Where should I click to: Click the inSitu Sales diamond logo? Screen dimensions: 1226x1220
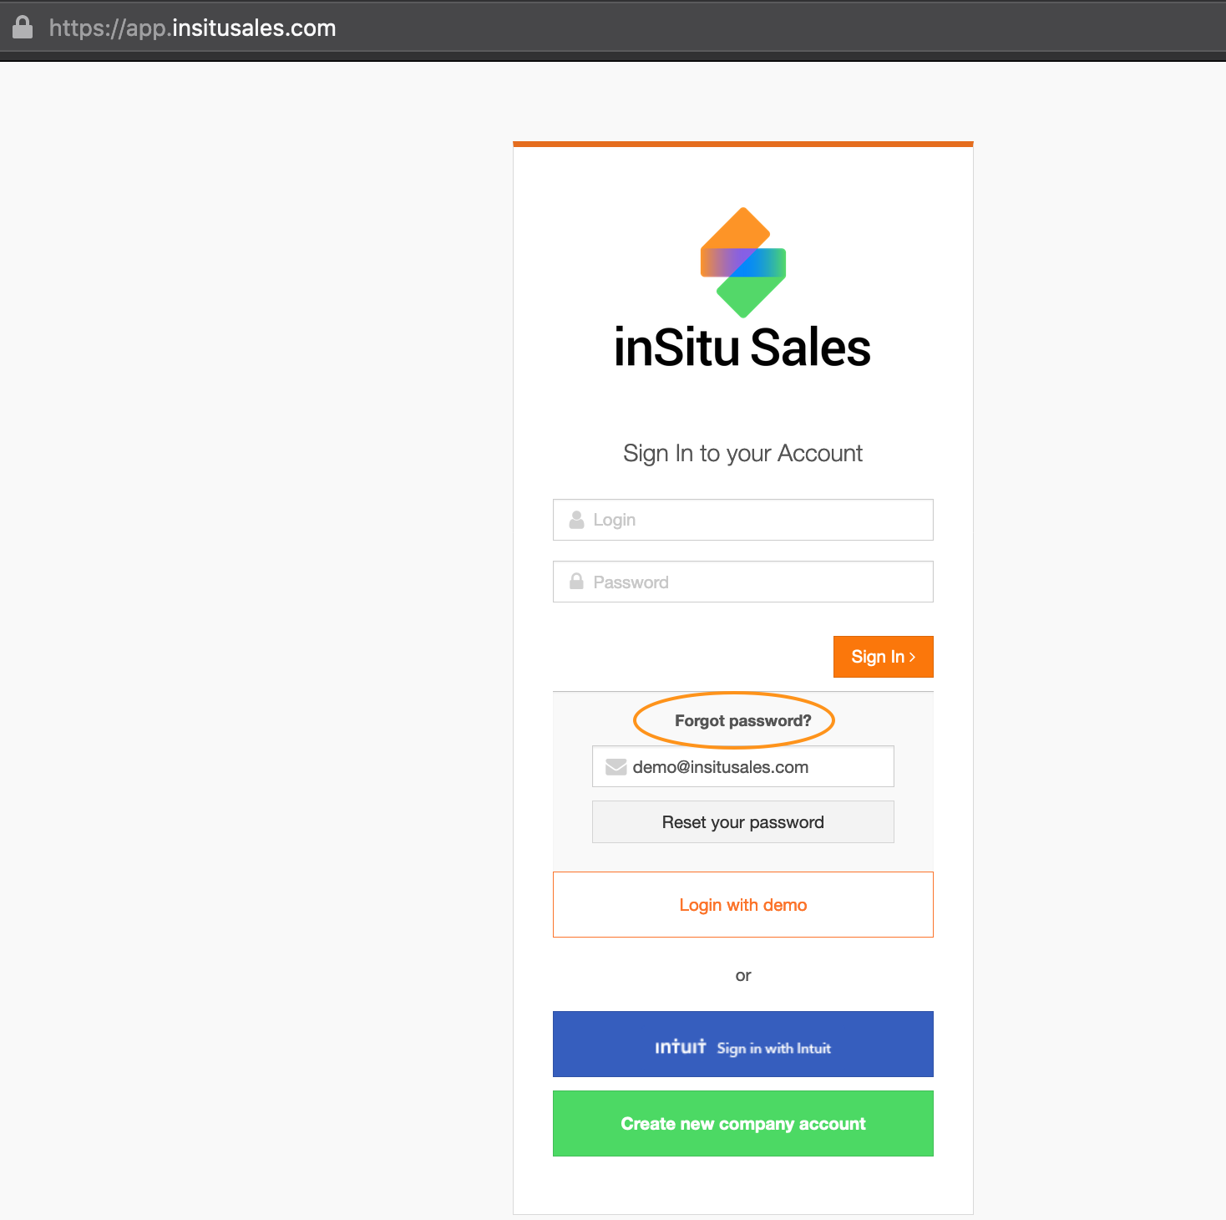[743, 262]
